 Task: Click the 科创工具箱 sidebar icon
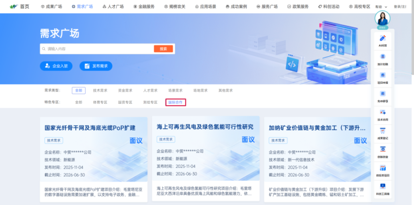pos(382,187)
